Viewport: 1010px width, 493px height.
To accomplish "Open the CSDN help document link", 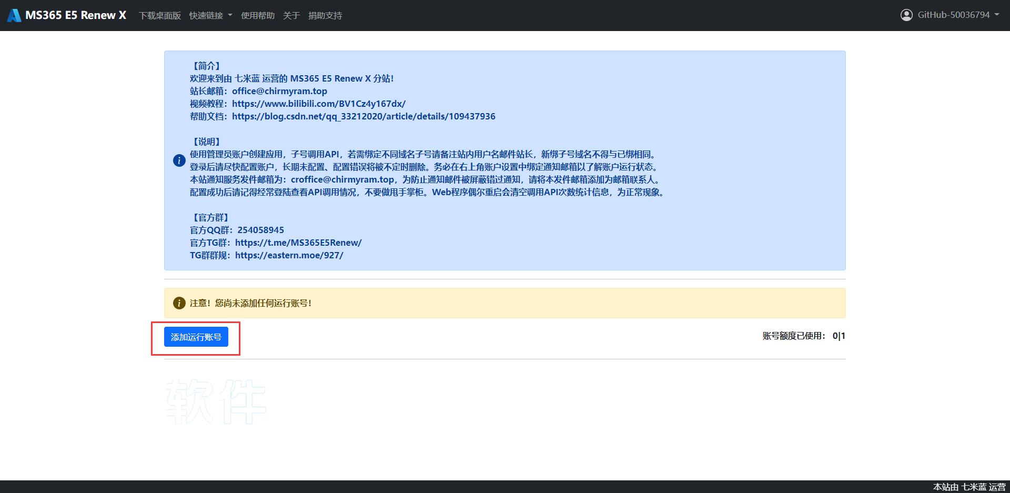I will (363, 116).
